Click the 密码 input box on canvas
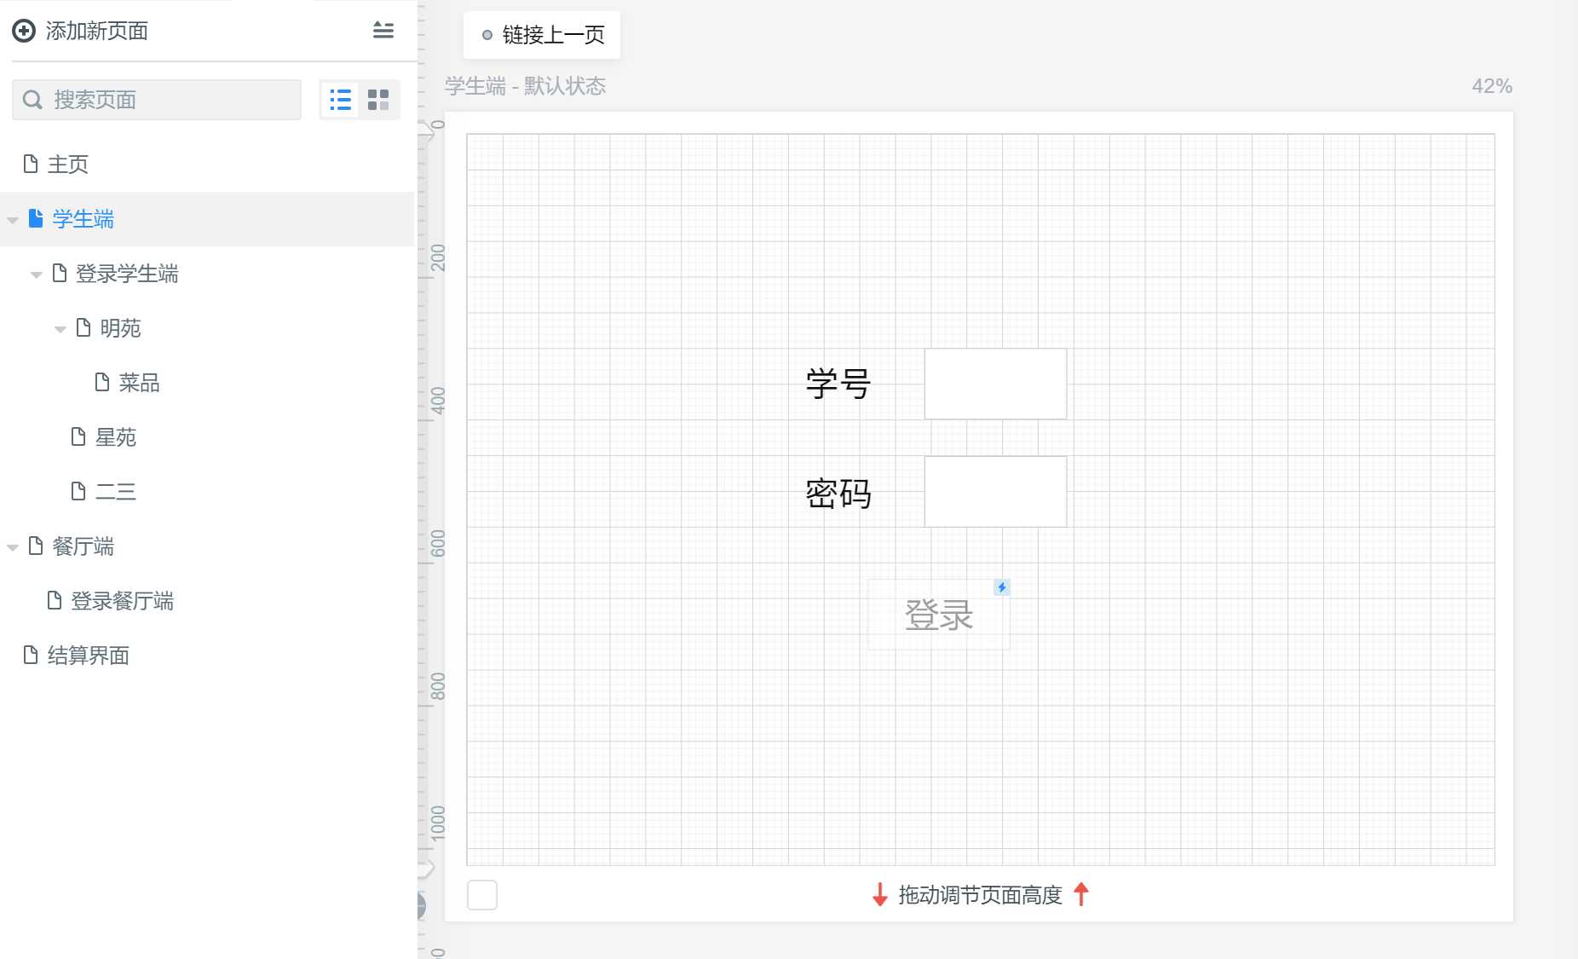 click(x=995, y=491)
